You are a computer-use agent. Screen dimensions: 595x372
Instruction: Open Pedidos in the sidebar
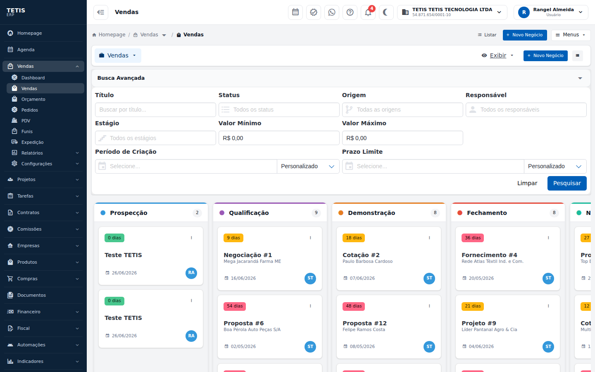point(45,110)
